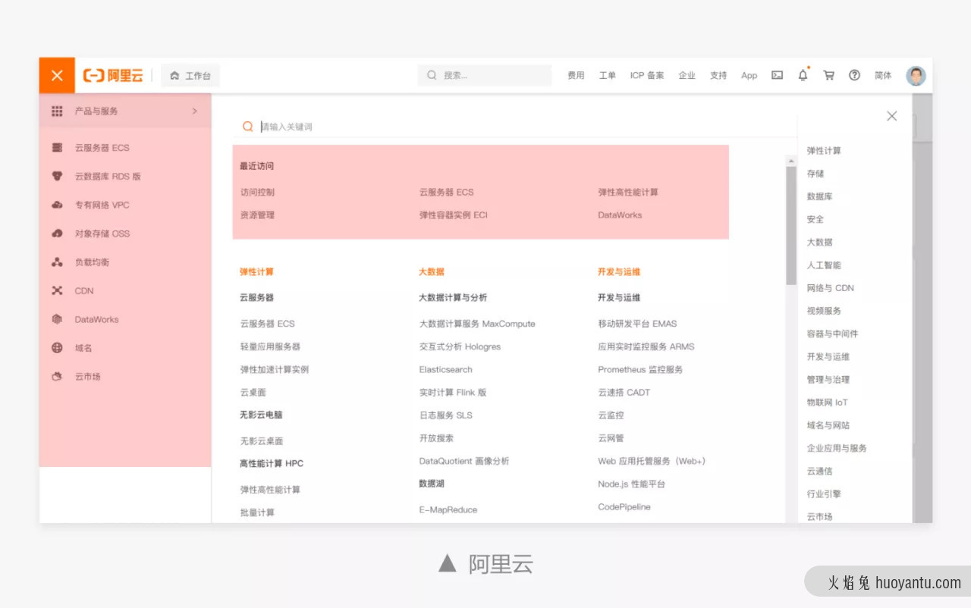The height and width of the screenshot is (608, 971).
Task: Open CodePipeline product link
Action: [624, 507]
